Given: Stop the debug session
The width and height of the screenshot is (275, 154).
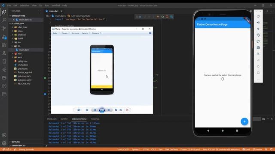Looking at the screenshot, I should (167, 17).
